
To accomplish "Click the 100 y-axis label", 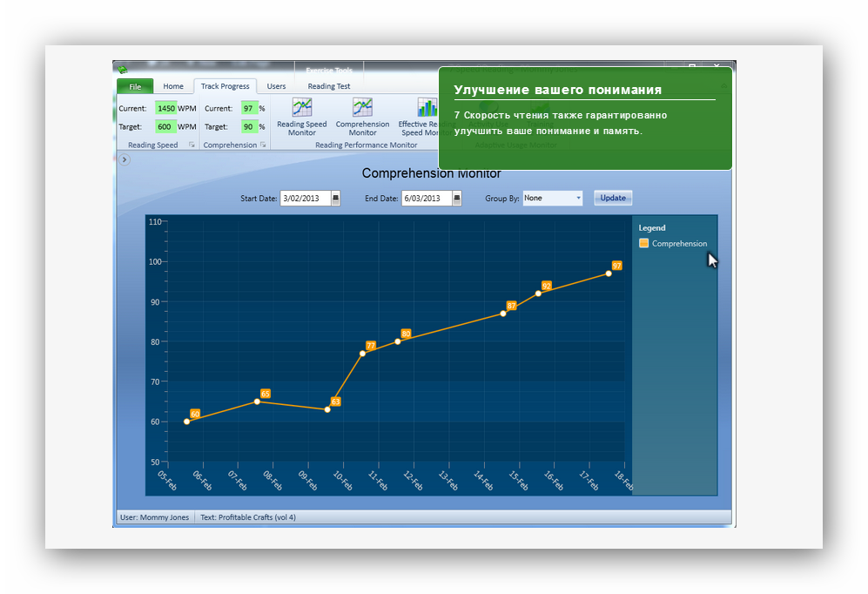I will pos(155,262).
